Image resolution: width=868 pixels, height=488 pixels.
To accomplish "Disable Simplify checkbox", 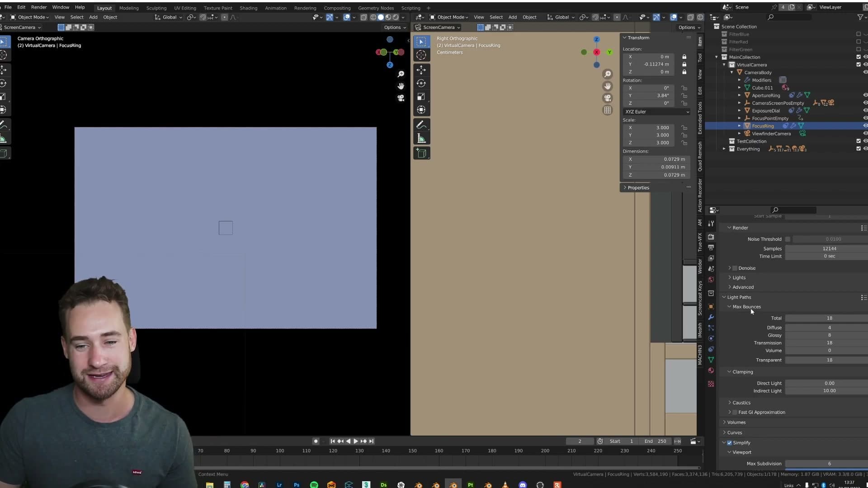I will point(729,443).
